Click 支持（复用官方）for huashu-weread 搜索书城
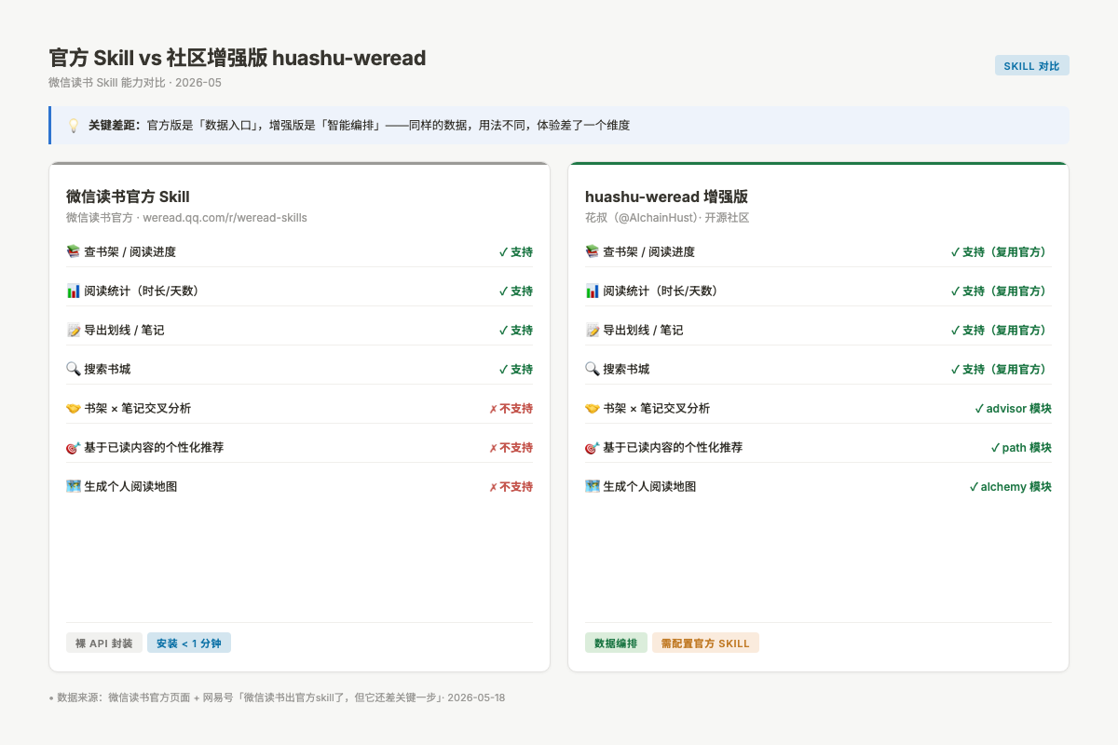 (1001, 369)
